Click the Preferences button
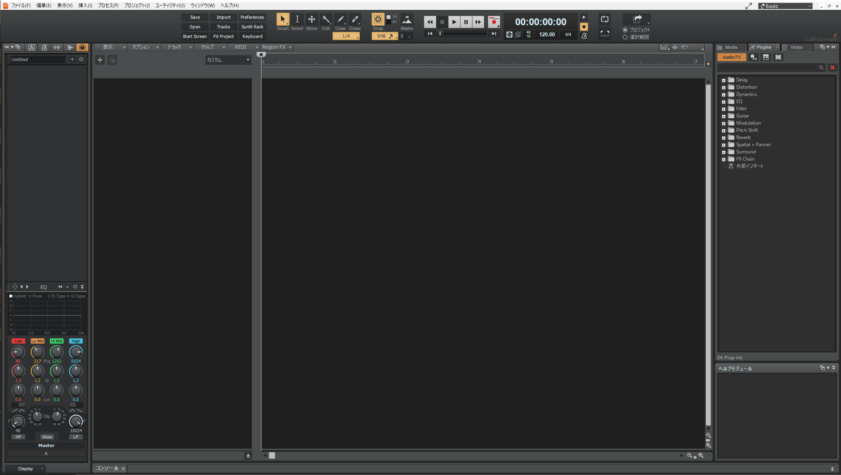 click(252, 17)
